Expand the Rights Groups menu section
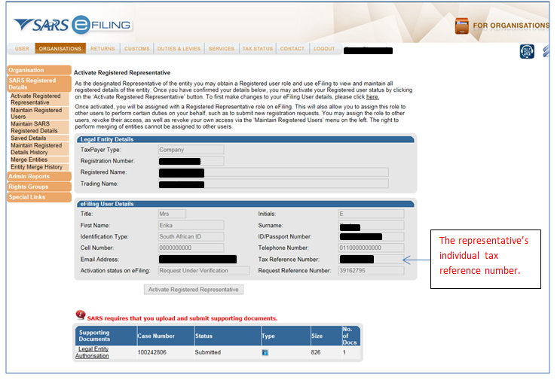This screenshot has width=557, height=380. [28, 187]
